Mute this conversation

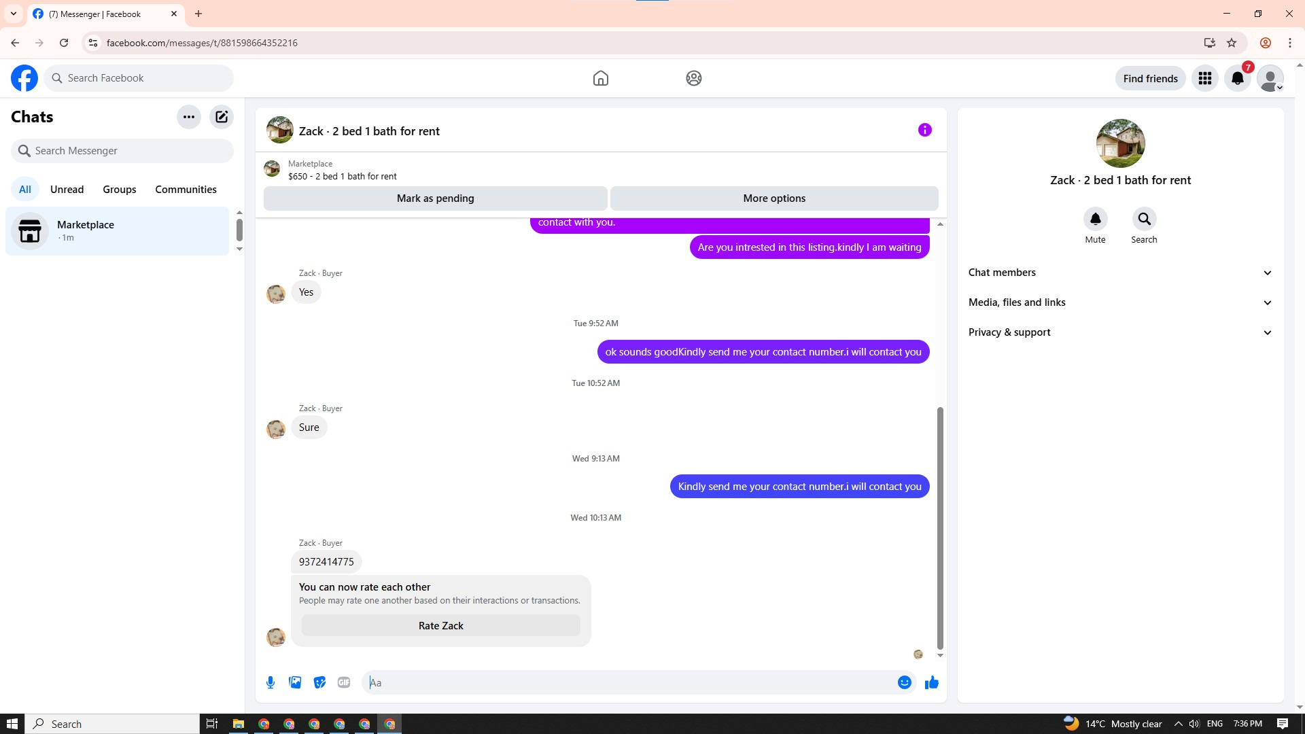pyautogui.click(x=1095, y=220)
